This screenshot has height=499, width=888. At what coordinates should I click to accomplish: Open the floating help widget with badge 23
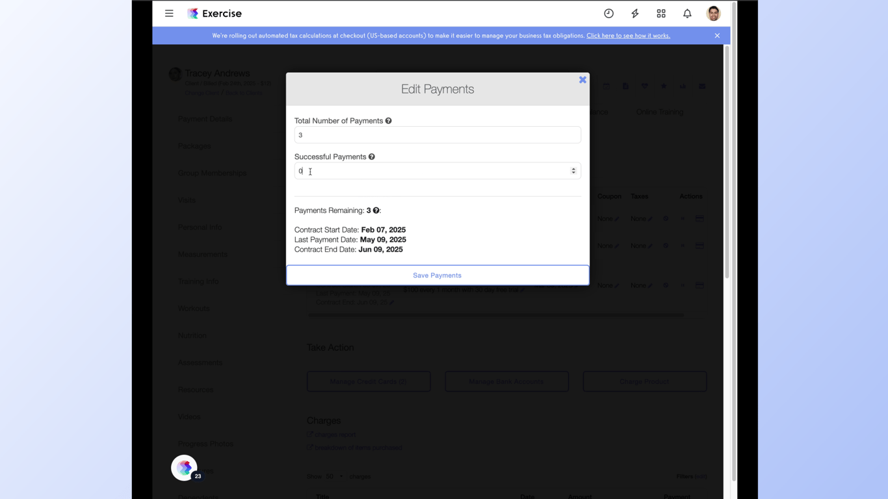click(x=184, y=468)
